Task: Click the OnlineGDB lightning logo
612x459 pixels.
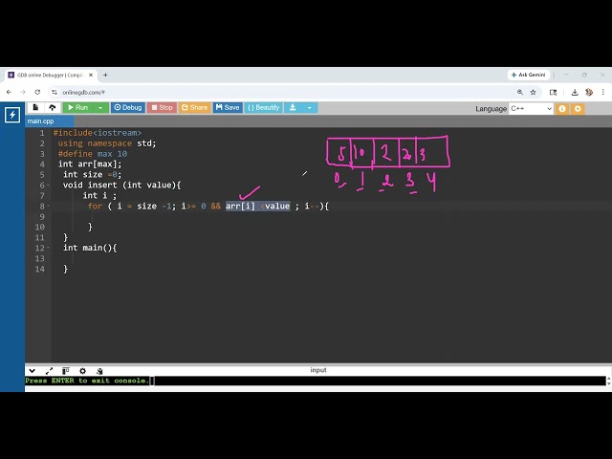Action: (12, 115)
